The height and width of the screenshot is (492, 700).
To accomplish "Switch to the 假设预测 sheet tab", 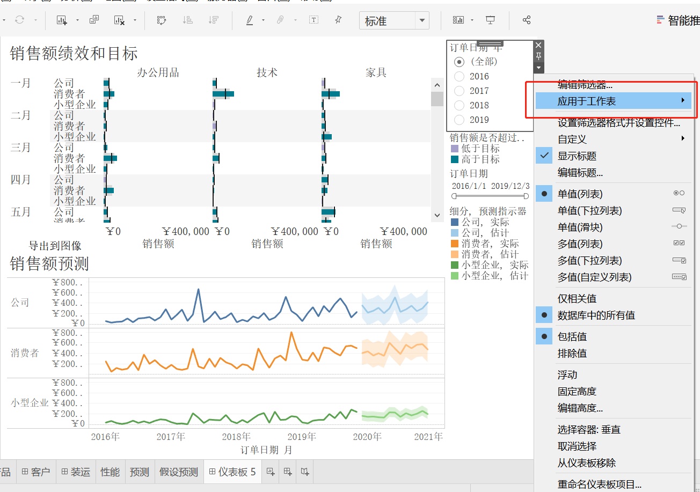I will pyautogui.click(x=179, y=472).
